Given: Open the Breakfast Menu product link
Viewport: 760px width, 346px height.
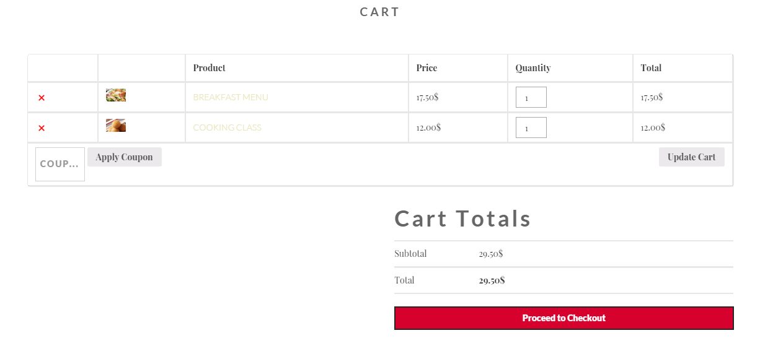Looking at the screenshot, I should [231, 97].
